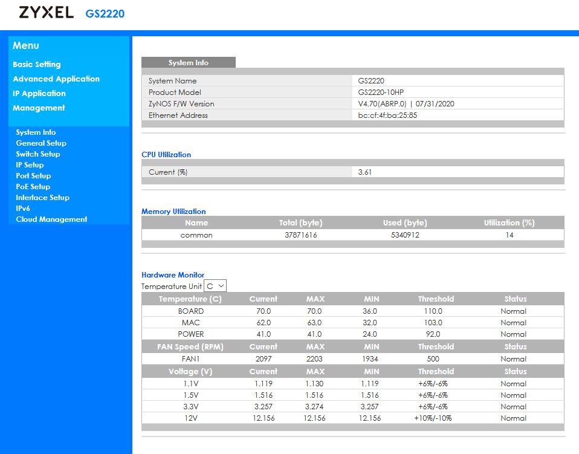Click the ZYXEL logo
Screen dimensions: 579x454
(46, 13)
